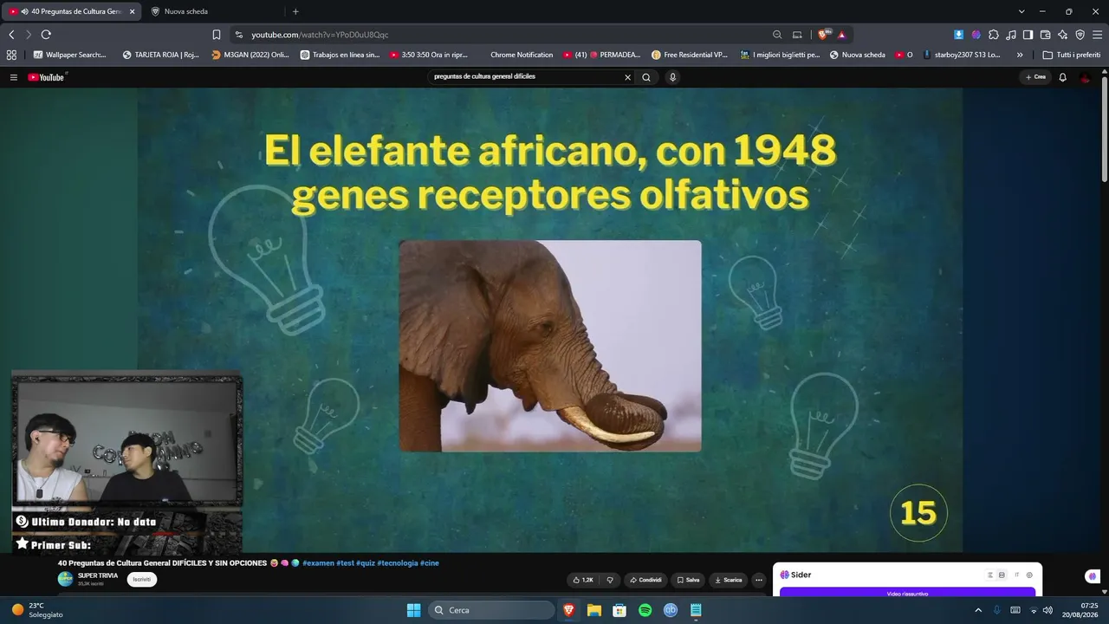Open the Tutti i preferiti folder
The height and width of the screenshot is (624, 1109).
1072,55
